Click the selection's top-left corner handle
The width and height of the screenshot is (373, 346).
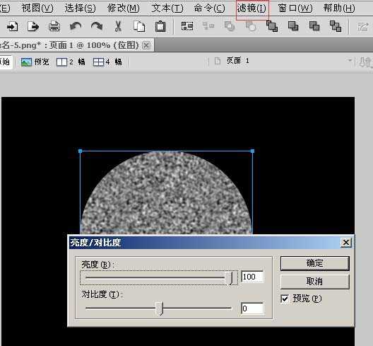point(80,151)
